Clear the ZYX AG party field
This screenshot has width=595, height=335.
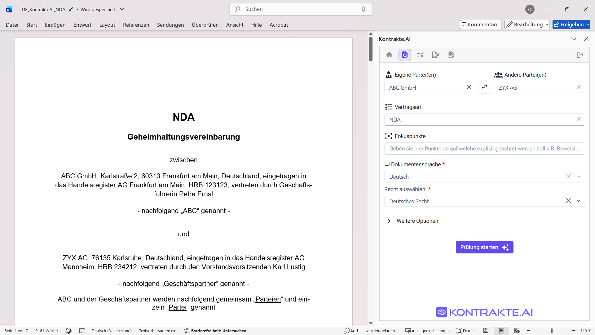point(579,87)
